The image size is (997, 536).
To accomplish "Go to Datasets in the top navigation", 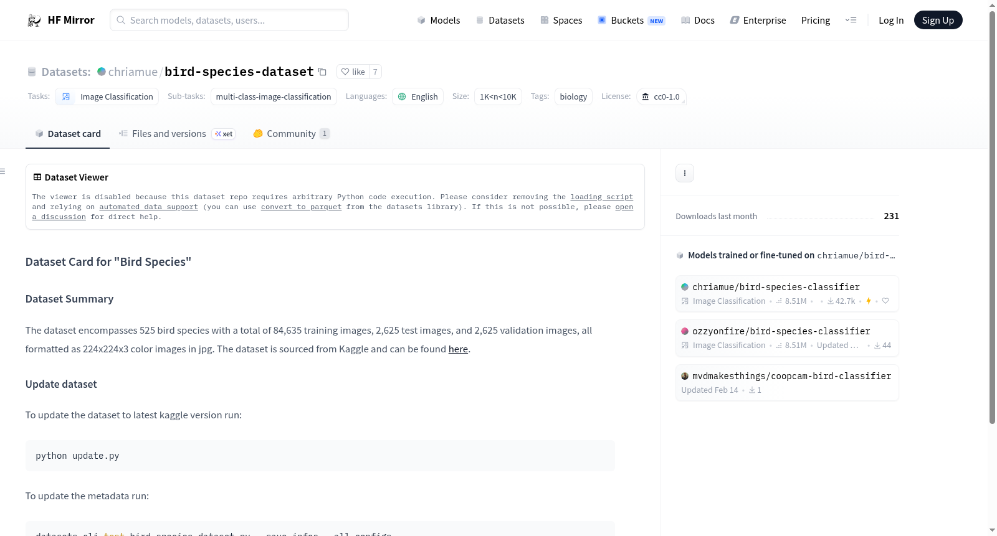I will coord(500,20).
